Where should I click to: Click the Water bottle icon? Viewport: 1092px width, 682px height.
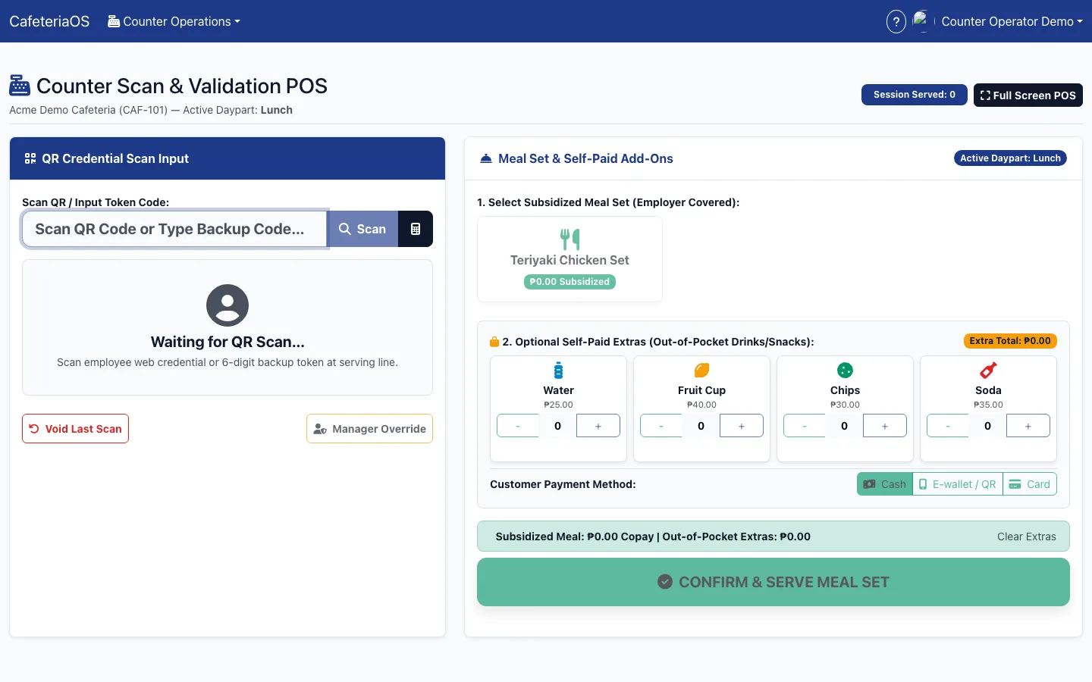[x=559, y=371]
